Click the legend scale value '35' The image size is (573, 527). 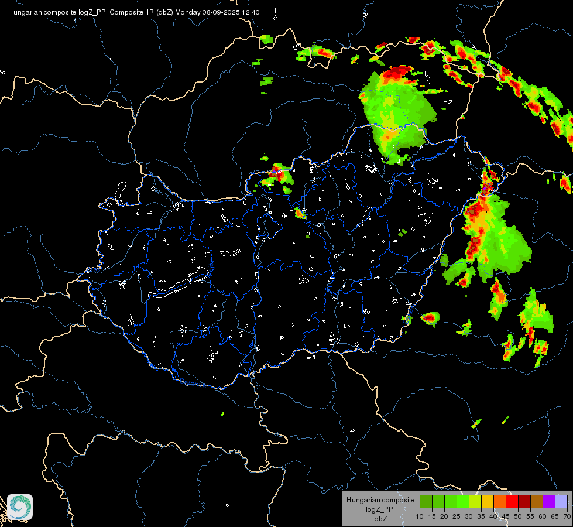pos(481,517)
